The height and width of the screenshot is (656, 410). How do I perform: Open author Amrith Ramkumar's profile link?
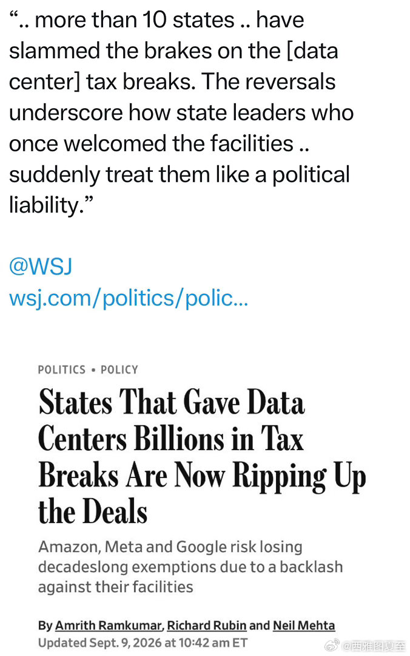point(108,626)
